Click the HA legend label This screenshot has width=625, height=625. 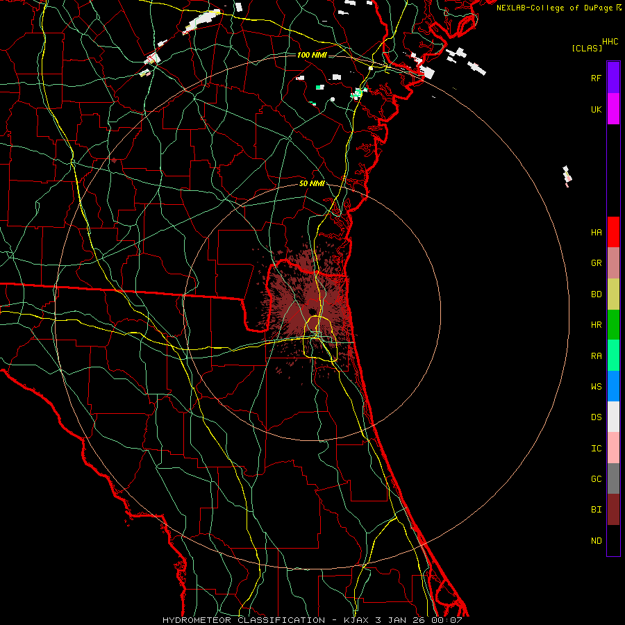(x=597, y=232)
